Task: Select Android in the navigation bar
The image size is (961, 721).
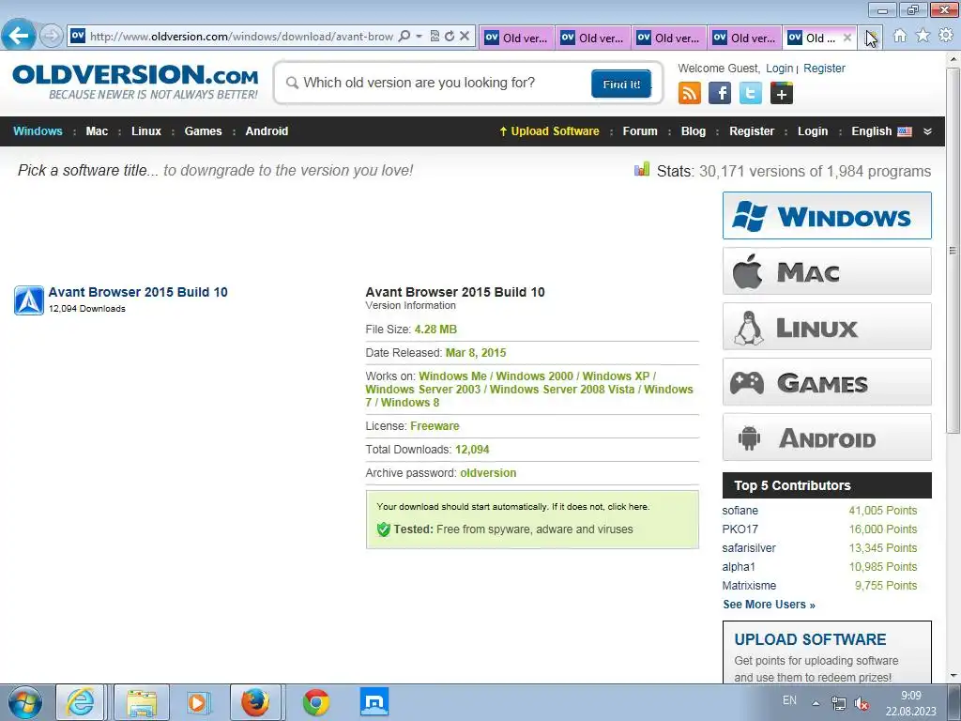Action: click(x=267, y=131)
